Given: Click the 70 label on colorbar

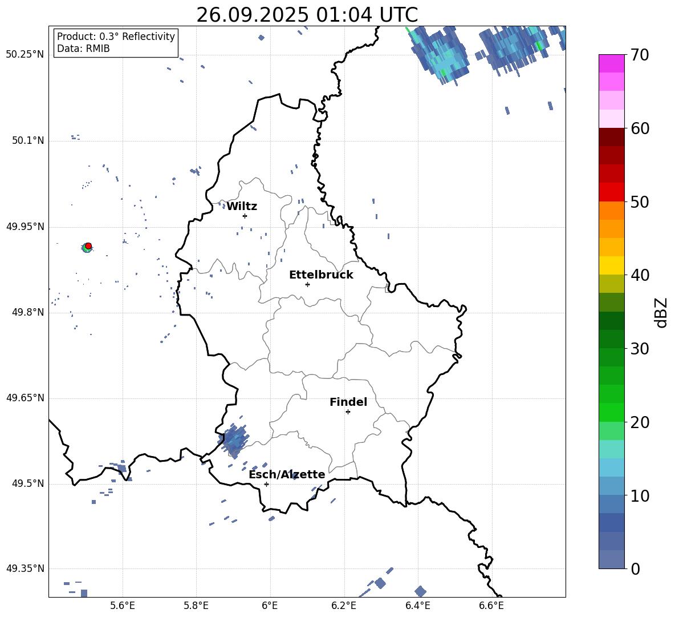Looking at the screenshot, I should [x=639, y=55].
